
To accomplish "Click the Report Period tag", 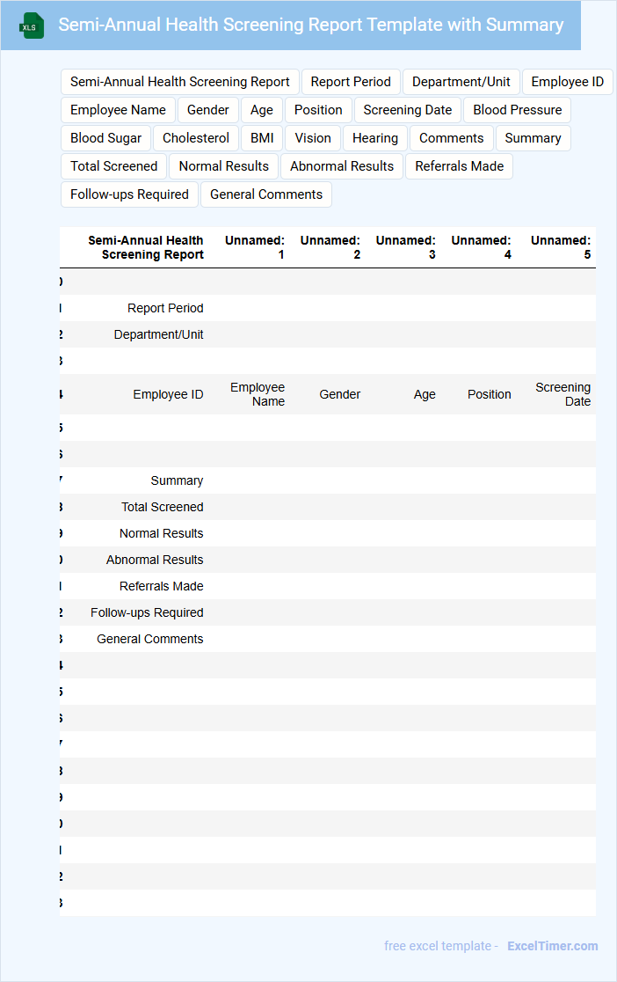I will click(351, 82).
